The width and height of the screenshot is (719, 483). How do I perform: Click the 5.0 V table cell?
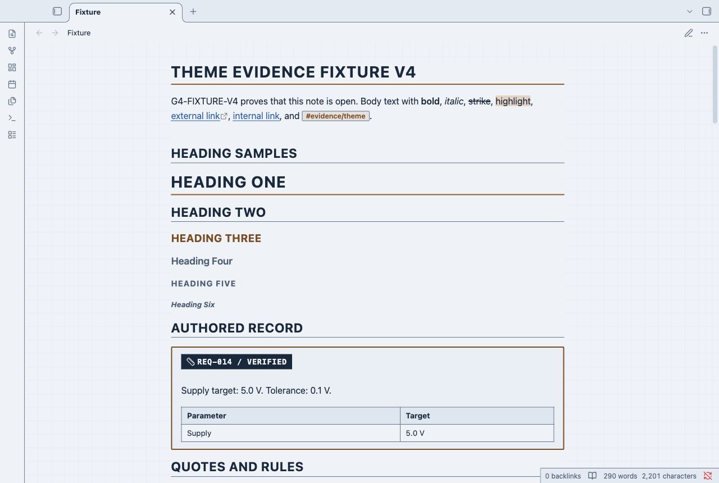pyautogui.click(x=477, y=433)
